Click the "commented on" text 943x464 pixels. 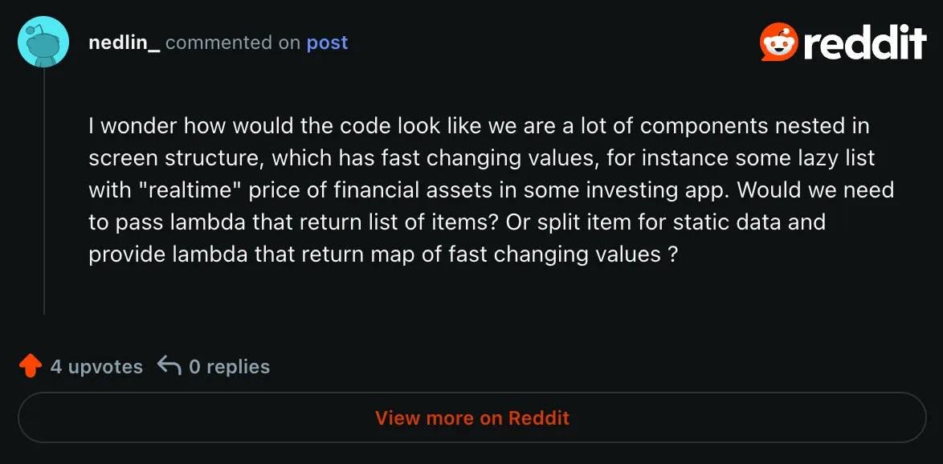233,43
